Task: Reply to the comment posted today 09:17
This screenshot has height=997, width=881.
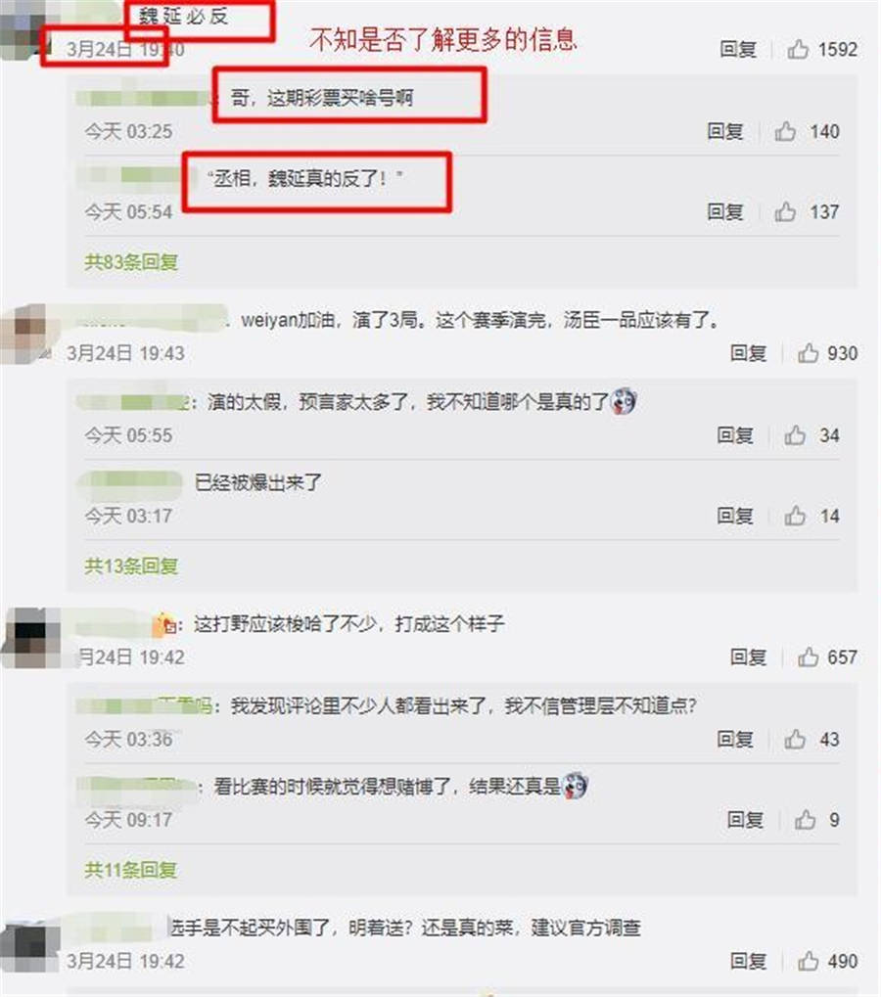Action: (x=745, y=820)
